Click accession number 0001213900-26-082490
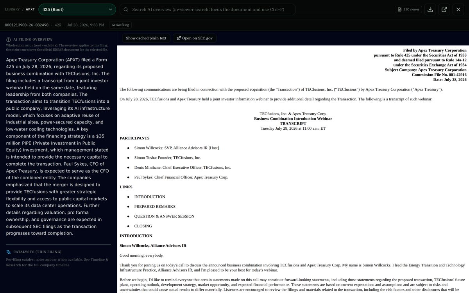Screen dimensions: 469x293 (27, 25)
